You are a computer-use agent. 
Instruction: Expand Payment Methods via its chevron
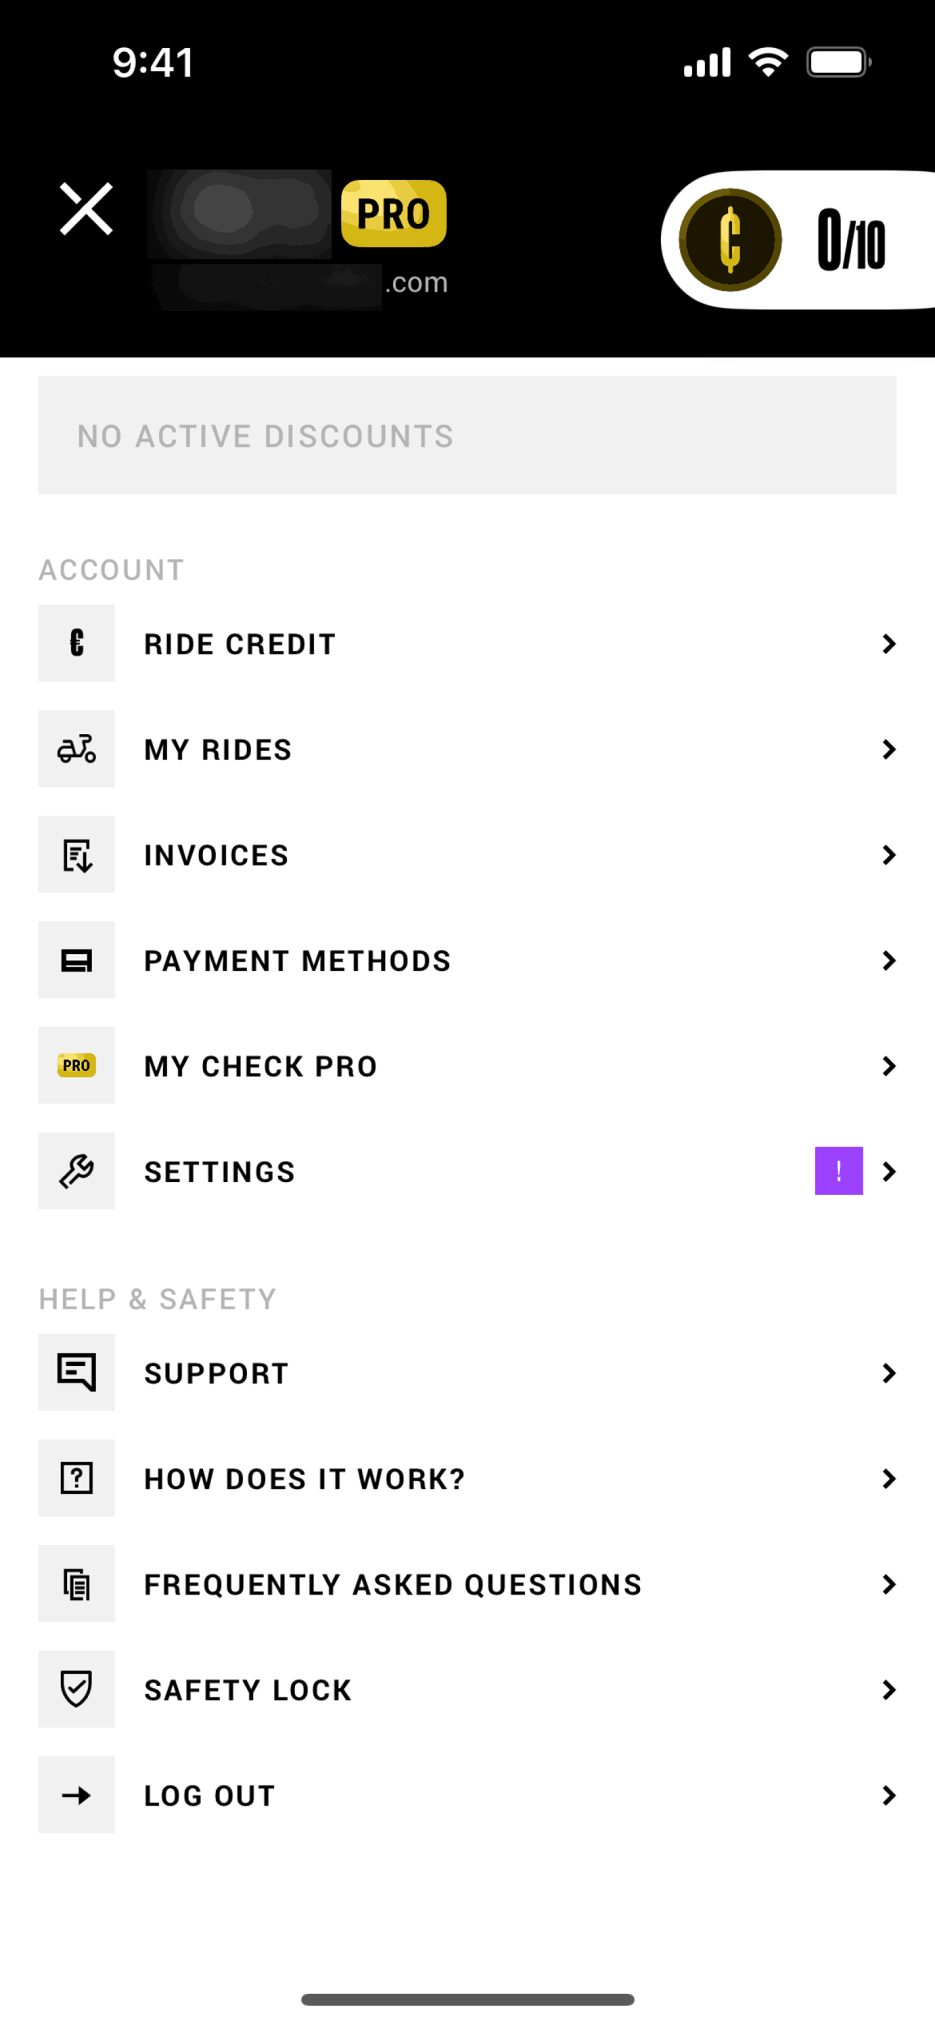[x=889, y=960]
